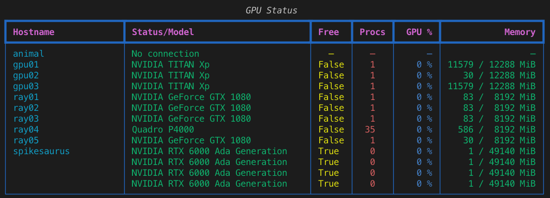The image size is (550, 198).
Task: Click the Memory column header
Action: click(520, 32)
